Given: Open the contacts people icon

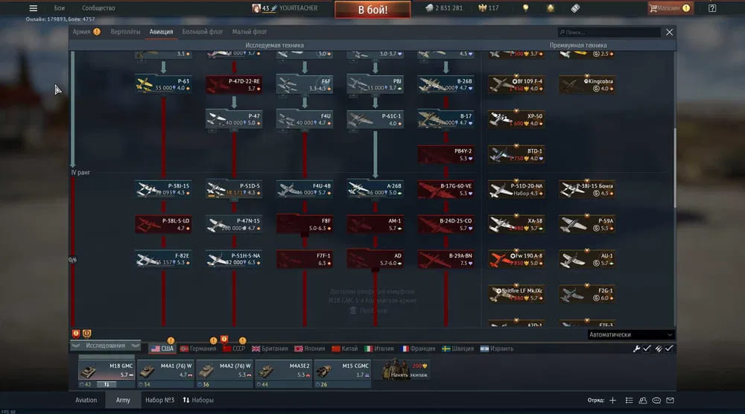Looking at the screenshot, I should (x=643, y=401).
